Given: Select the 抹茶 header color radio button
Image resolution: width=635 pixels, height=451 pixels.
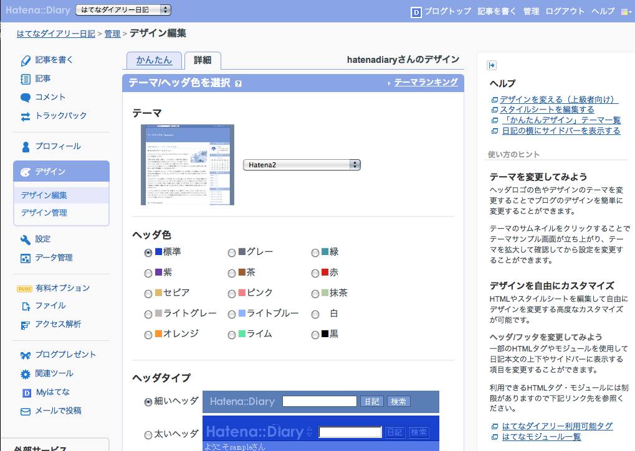Looking at the screenshot, I should pyautogui.click(x=315, y=294).
